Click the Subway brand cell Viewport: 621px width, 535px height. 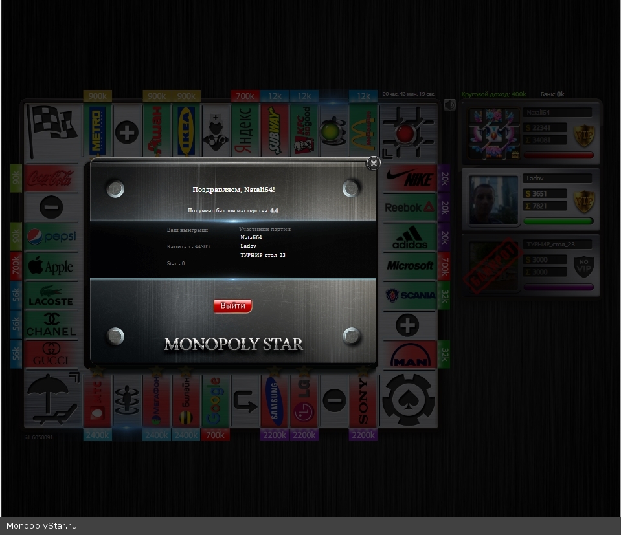tap(275, 130)
